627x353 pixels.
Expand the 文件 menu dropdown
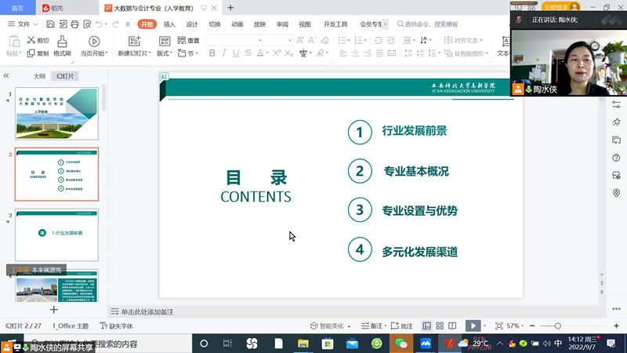click(x=24, y=24)
